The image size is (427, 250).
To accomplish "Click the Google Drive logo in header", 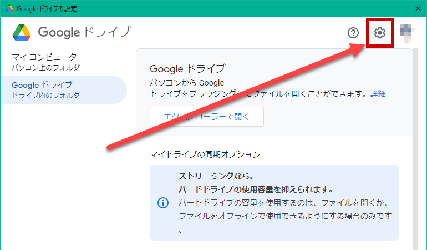I will (x=22, y=33).
